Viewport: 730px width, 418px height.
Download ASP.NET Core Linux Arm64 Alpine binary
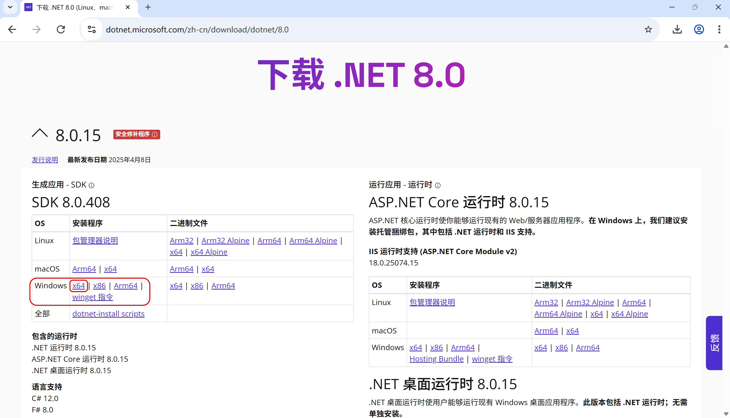pyautogui.click(x=558, y=314)
